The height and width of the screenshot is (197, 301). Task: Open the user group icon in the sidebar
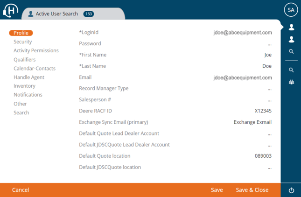tap(291, 82)
